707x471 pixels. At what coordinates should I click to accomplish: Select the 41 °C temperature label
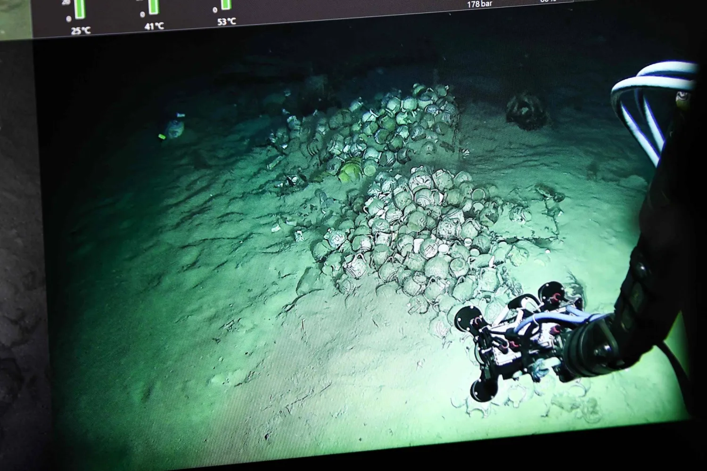pyautogui.click(x=154, y=26)
